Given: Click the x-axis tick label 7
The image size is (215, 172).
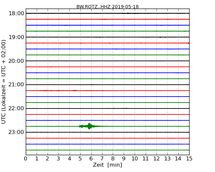Looking at the screenshot, I should click(x=102, y=159).
